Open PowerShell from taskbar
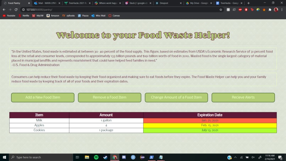Image resolution: width=286 pixels, height=161 pixels. click(152, 157)
